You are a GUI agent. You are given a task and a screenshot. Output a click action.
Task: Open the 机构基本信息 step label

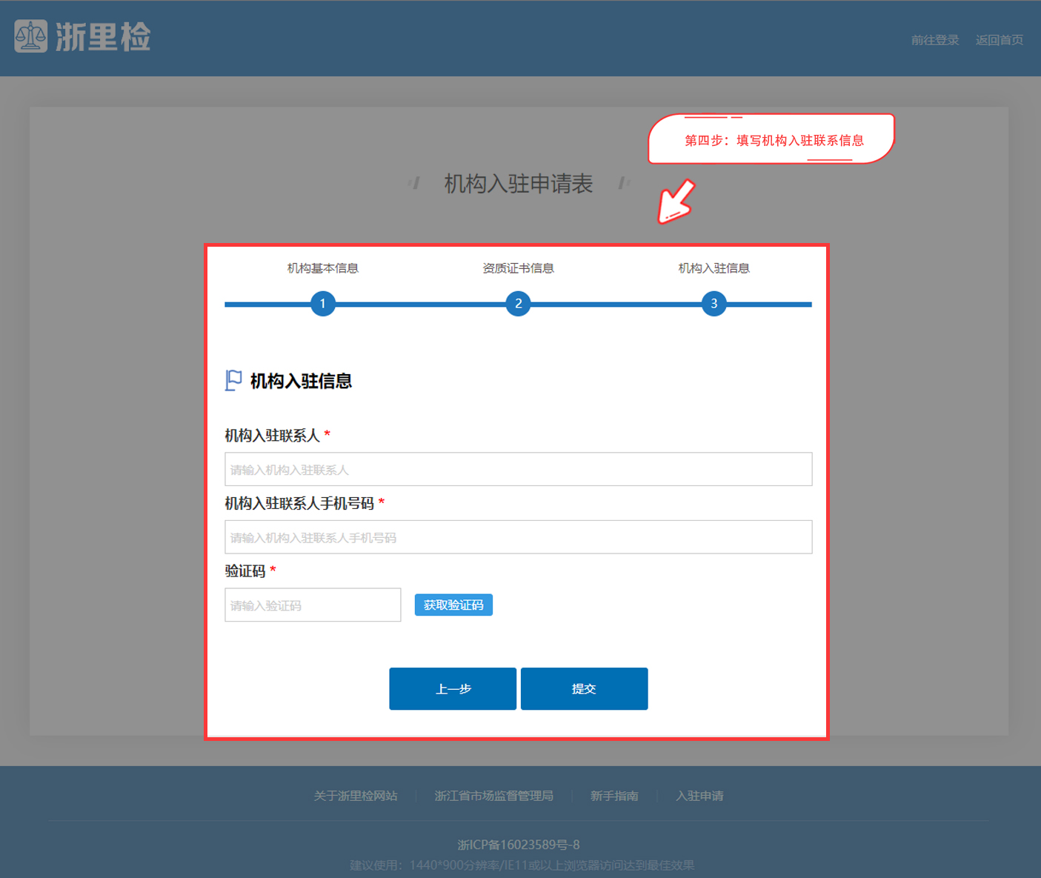(x=323, y=268)
